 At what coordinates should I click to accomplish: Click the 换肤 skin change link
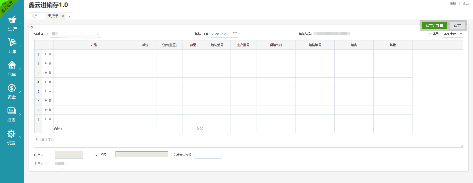point(453,3)
